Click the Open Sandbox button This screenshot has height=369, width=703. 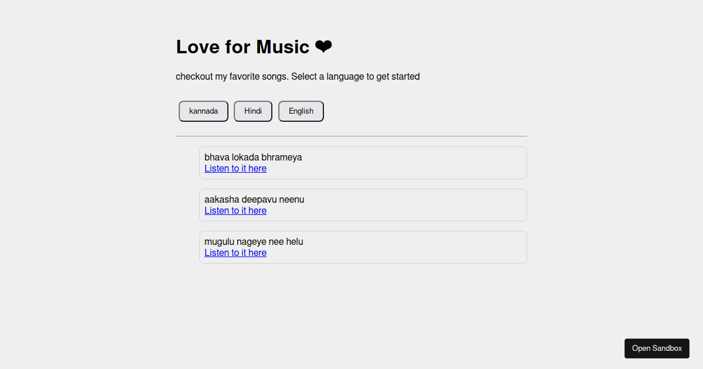[x=657, y=348]
